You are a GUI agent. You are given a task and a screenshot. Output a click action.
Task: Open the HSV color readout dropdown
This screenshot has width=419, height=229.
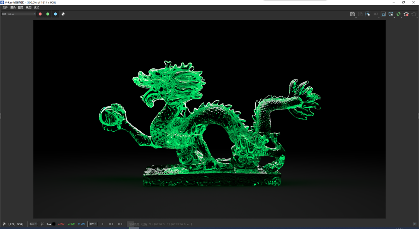pos(93,224)
